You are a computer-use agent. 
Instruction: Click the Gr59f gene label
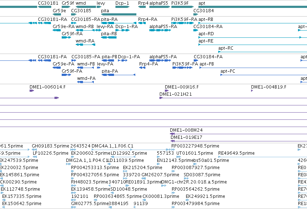coord(68,3)
